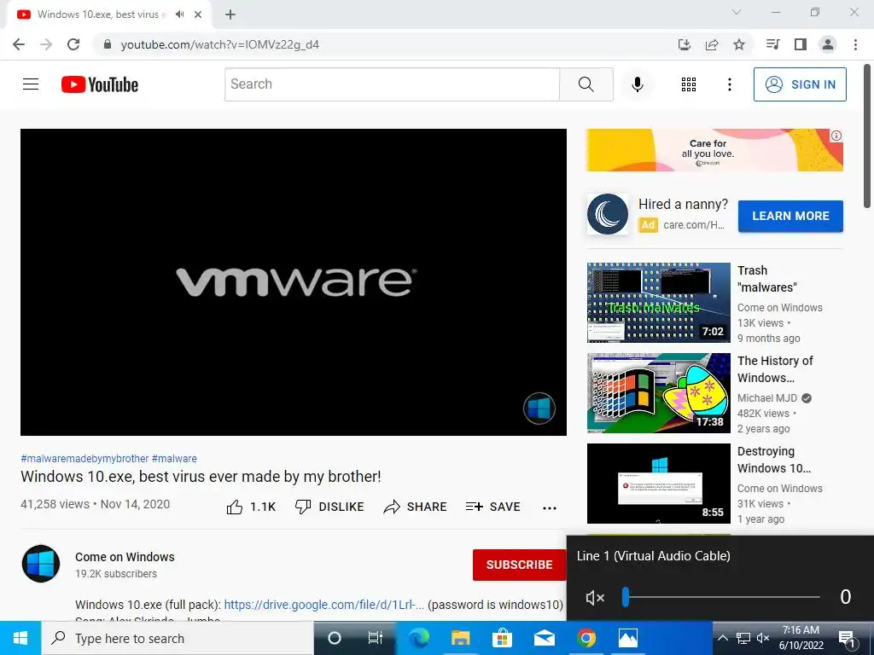Viewport: 874px width, 655px height.
Task: Click in the YouTube Search field
Action: [392, 84]
